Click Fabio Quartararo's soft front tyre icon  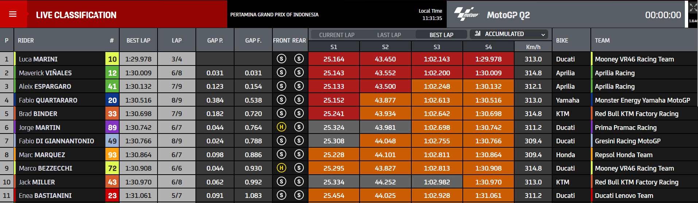pyautogui.click(x=281, y=100)
